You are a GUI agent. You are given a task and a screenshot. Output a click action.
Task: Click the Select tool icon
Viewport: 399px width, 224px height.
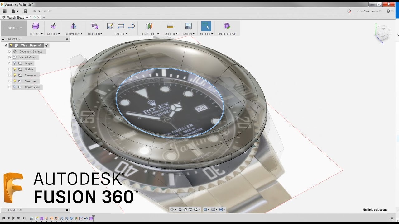tap(206, 26)
